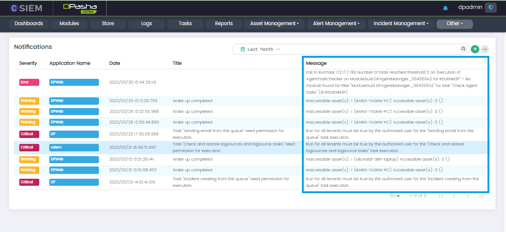506x232 pixels.
Task: Open the gray more options ellipsis button
Action: coord(485,49)
